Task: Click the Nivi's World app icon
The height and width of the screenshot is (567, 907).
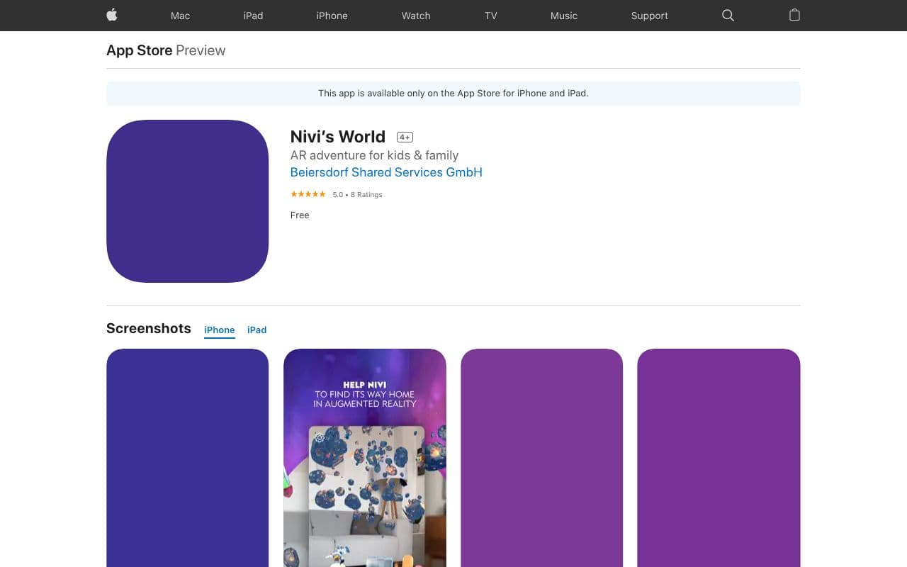Action: tap(187, 201)
